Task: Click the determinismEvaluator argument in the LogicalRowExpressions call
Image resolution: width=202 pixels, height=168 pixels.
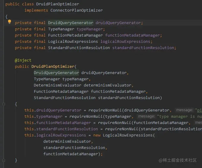Action: (67, 142)
